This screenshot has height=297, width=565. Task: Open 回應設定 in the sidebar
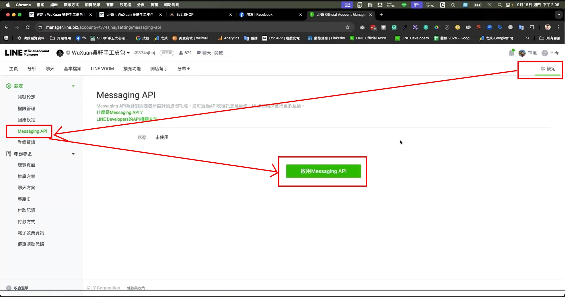[x=26, y=120]
